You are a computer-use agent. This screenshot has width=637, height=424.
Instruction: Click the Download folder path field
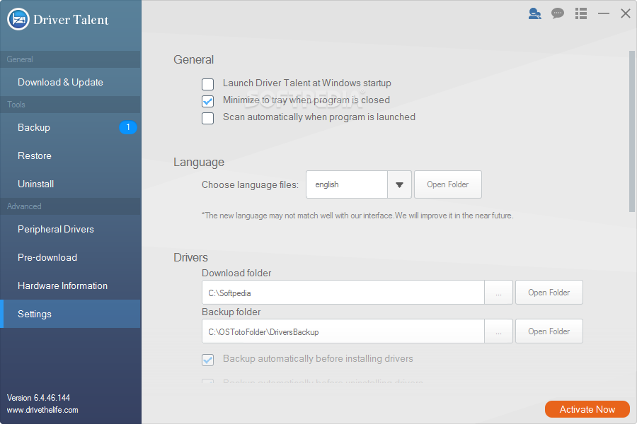pyautogui.click(x=343, y=293)
